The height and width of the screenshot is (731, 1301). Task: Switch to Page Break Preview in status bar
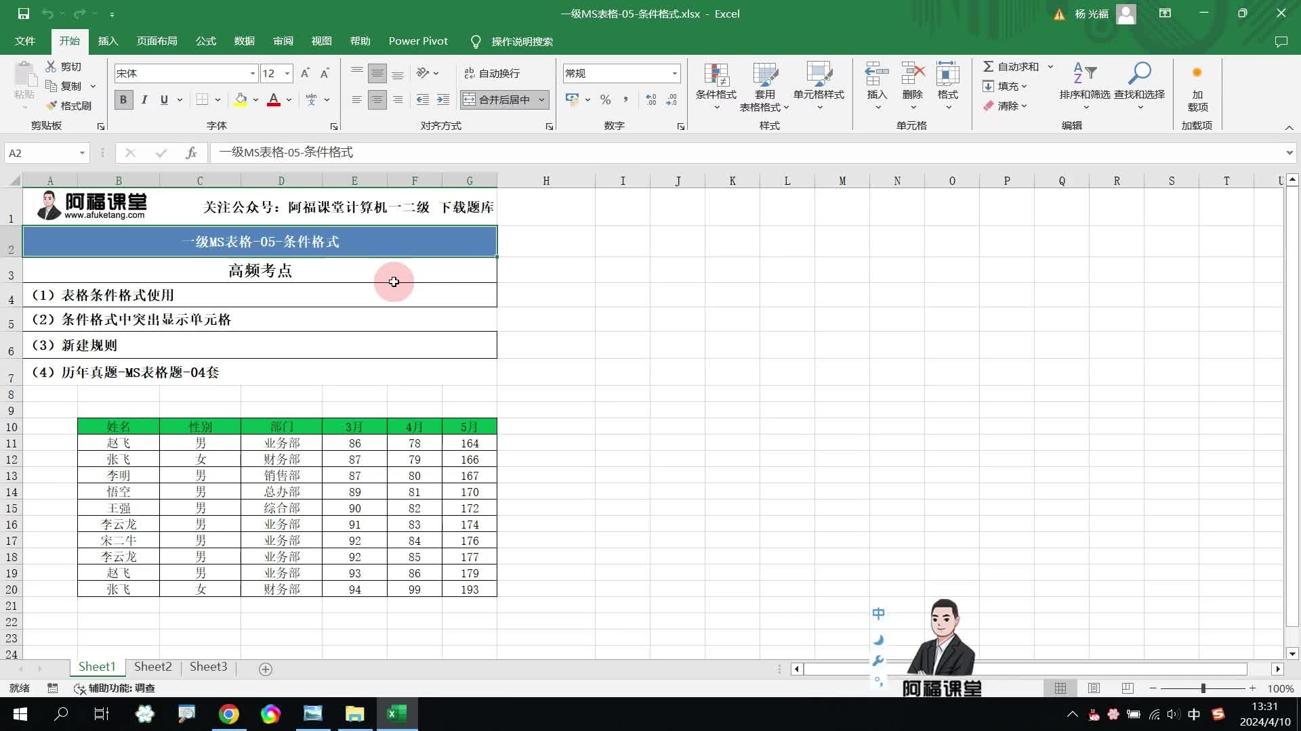(1128, 688)
